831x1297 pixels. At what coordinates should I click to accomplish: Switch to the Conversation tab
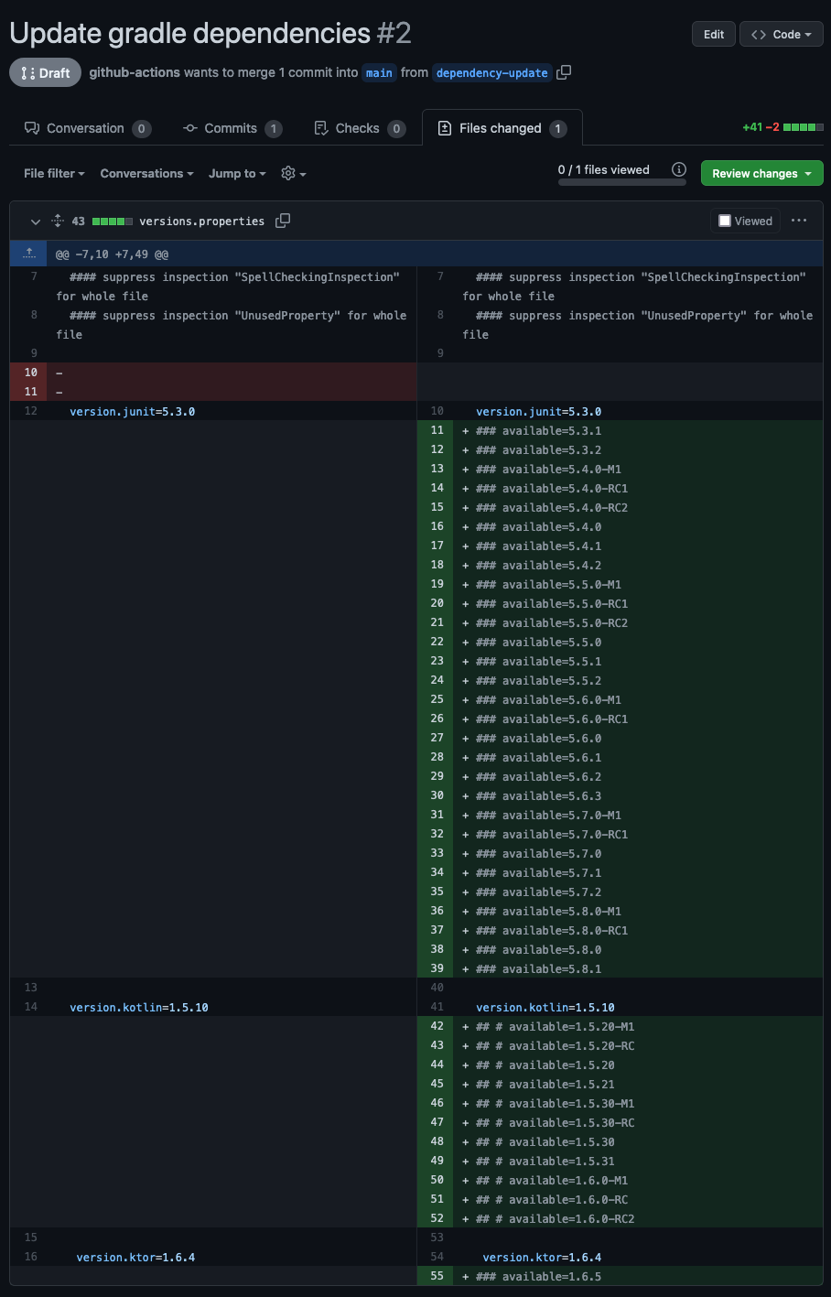(x=84, y=128)
